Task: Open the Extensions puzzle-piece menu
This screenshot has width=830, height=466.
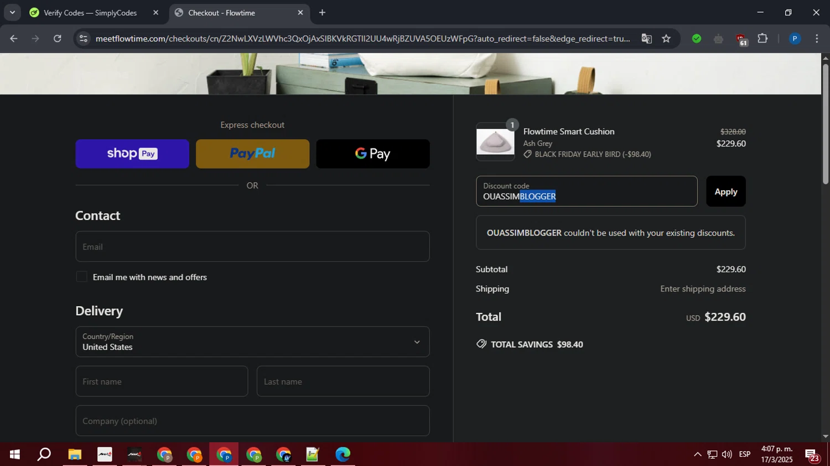Action: (762, 39)
